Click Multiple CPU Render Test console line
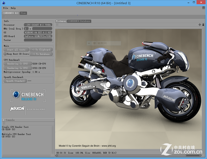207x159 pixels. pyautogui.click(x=16, y=134)
